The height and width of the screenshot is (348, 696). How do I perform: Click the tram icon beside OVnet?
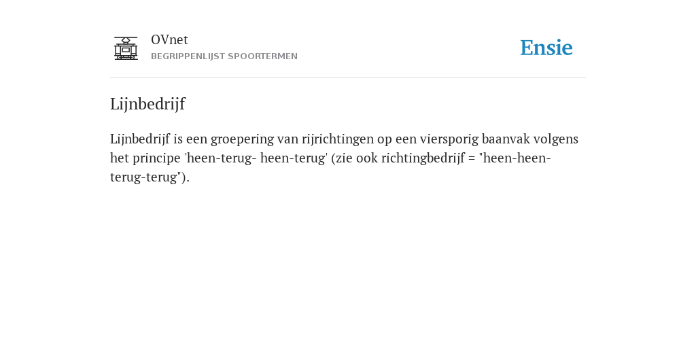pos(126,48)
